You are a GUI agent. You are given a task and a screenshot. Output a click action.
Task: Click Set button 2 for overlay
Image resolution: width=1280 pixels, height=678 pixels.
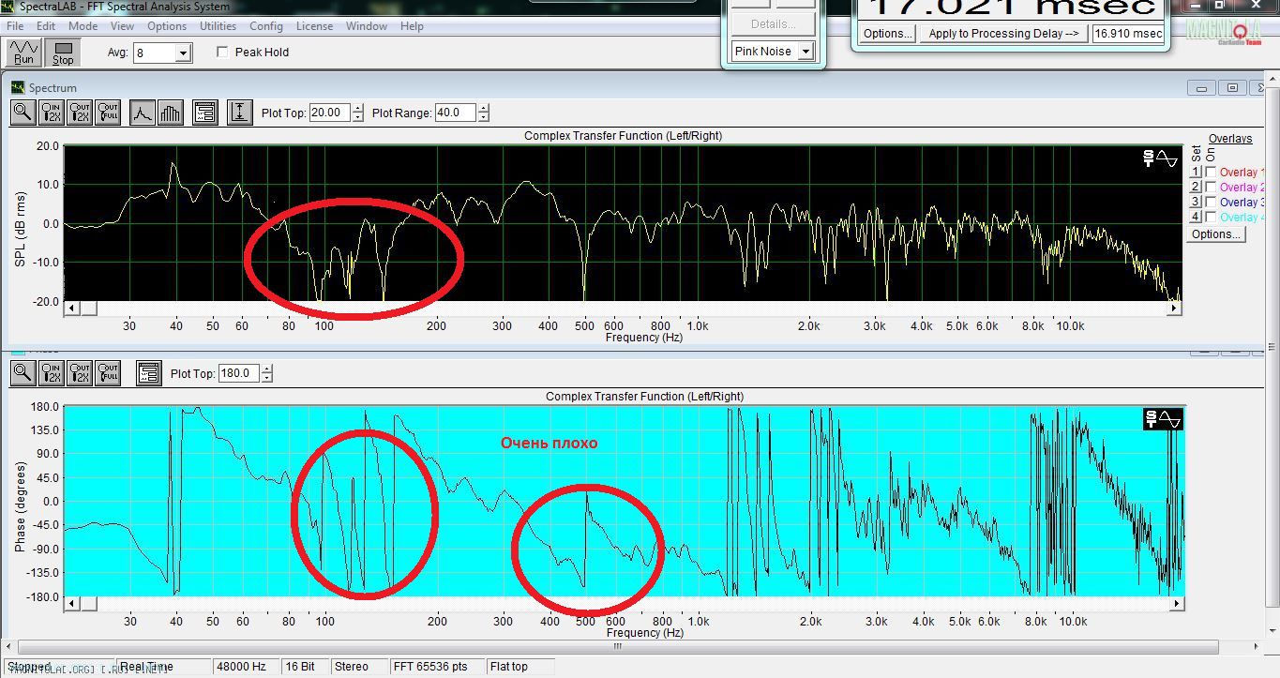[x=1196, y=188]
